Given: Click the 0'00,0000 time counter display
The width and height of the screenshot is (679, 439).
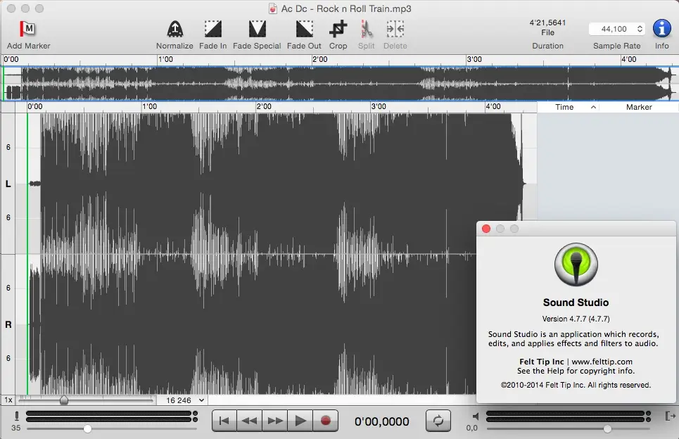Looking at the screenshot, I should click(381, 421).
